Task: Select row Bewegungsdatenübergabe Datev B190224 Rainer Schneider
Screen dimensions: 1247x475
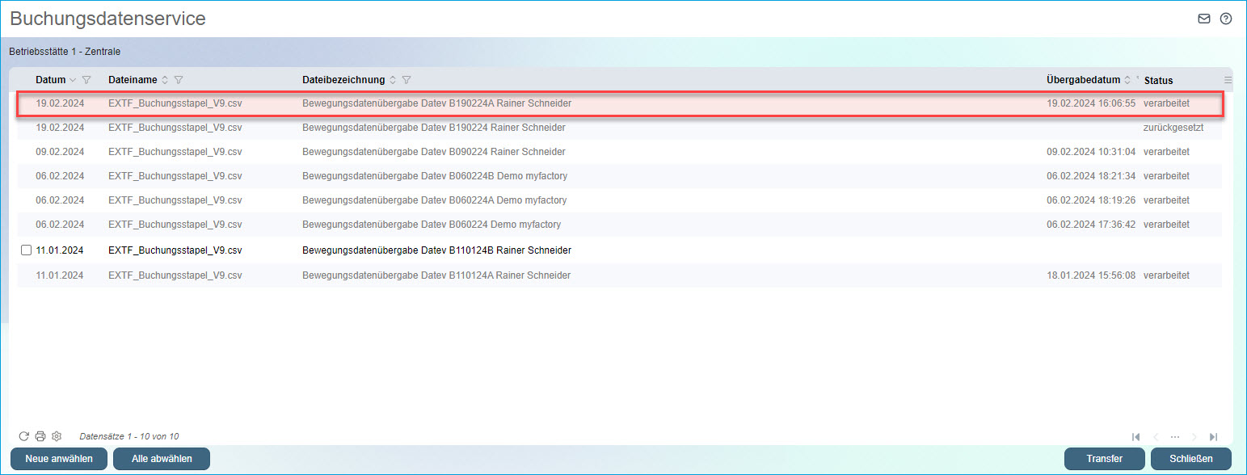Action: pyautogui.click(x=619, y=128)
